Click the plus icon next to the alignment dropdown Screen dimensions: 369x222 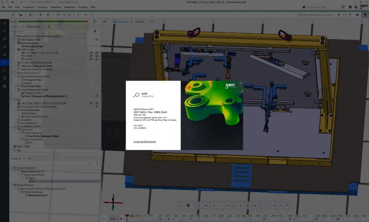(x=339, y=15)
